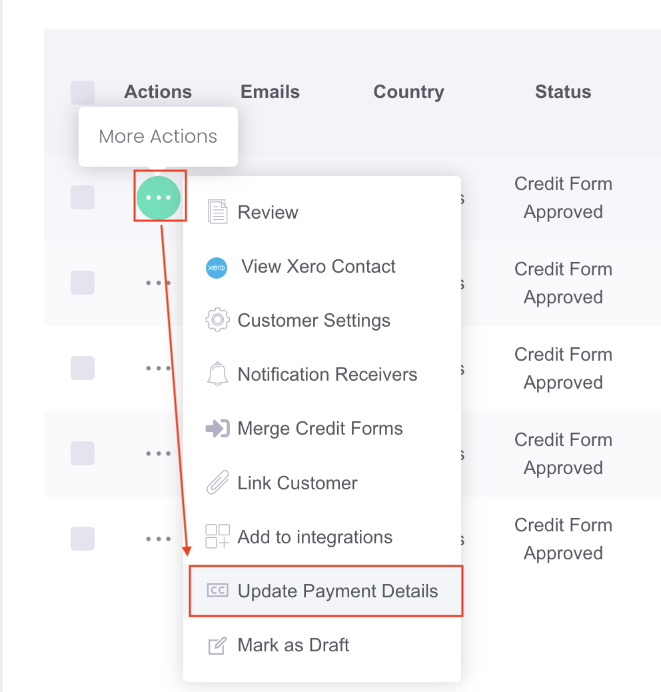Open Customer Settings via the gear icon
The height and width of the screenshot is (692, 661).
coord(216,320)
